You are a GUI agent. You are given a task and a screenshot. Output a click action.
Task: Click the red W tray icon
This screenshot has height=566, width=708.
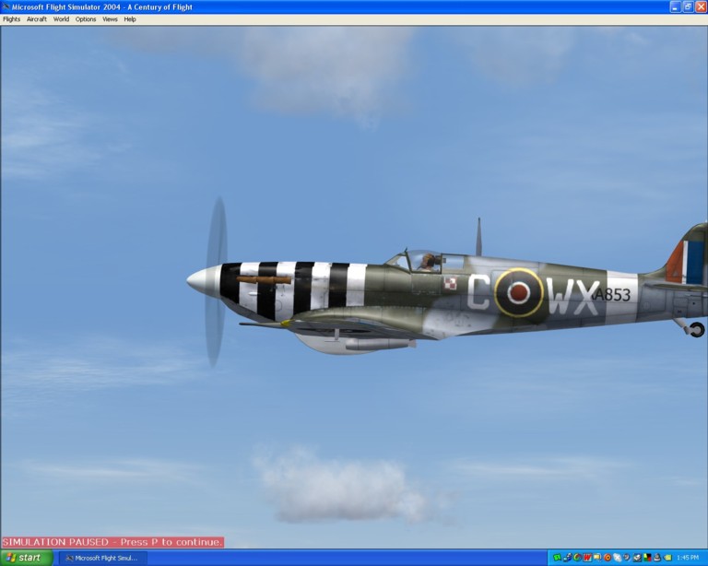pos(587,558)
